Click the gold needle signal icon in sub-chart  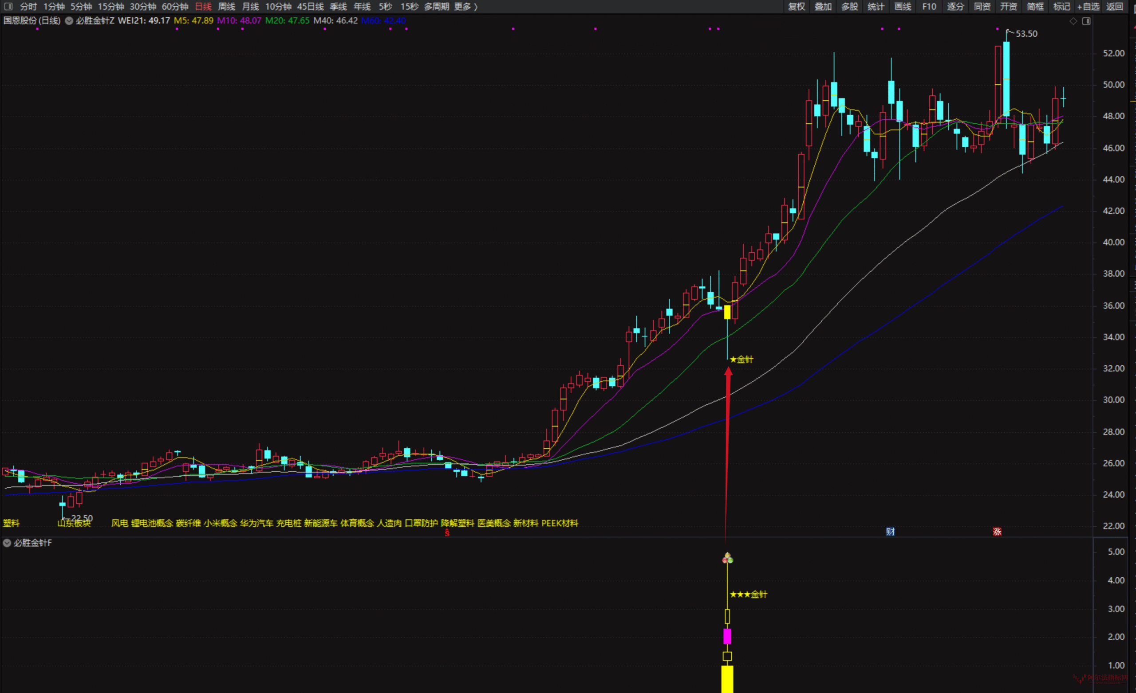pyautogui.click(x=727, y=559)
